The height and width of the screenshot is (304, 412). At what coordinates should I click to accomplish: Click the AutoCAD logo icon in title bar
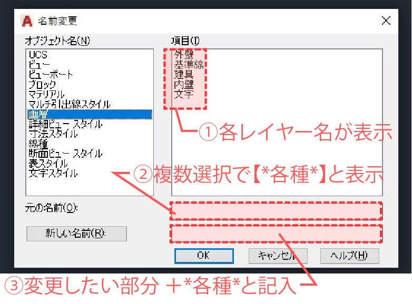pyautogui.click(x=26, y=21)
